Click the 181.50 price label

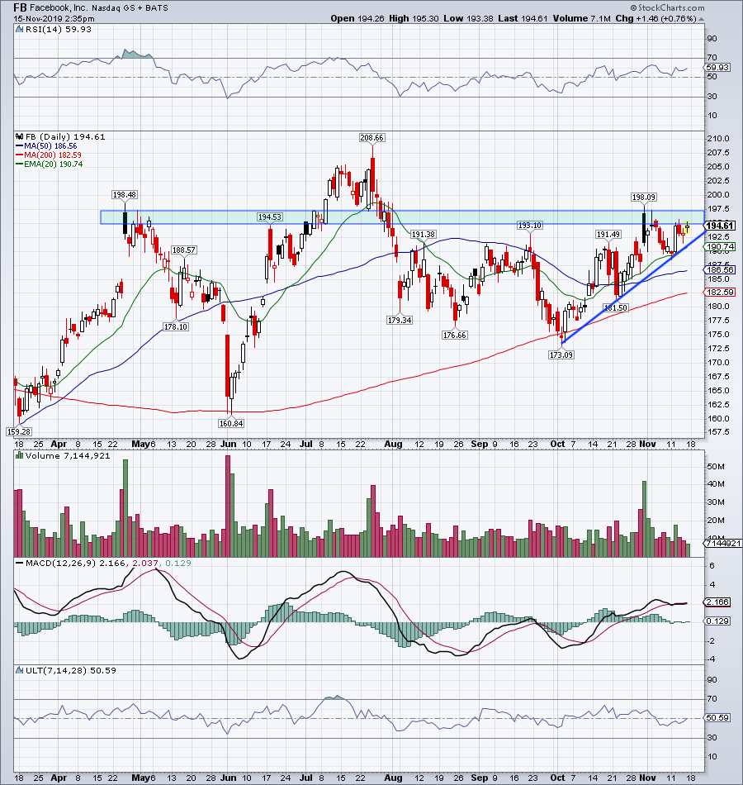615,308
